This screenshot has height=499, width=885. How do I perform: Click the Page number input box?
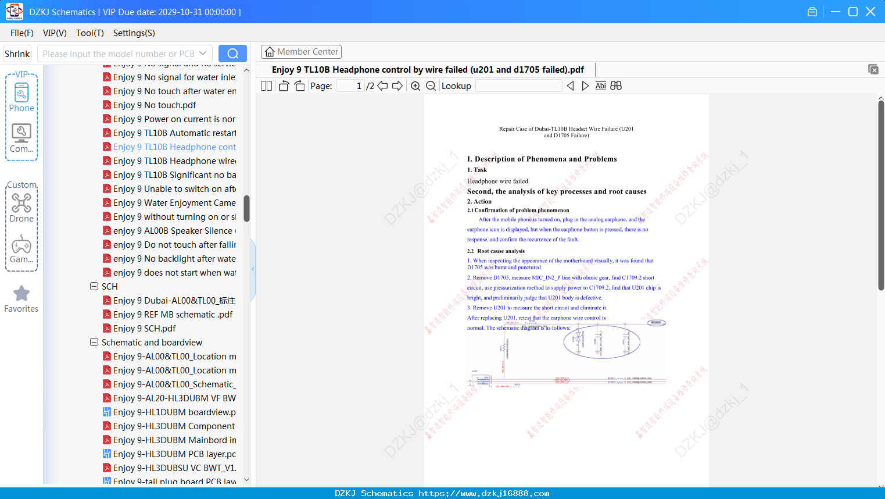click(x=350, y=86)
